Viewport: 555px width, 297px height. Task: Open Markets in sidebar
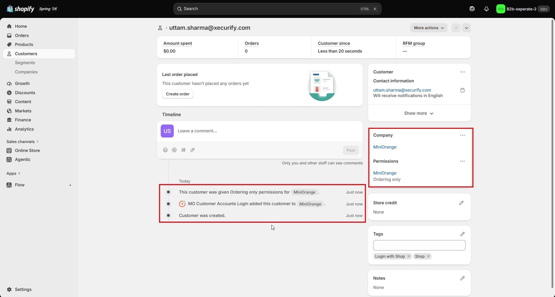coord(39,111)
